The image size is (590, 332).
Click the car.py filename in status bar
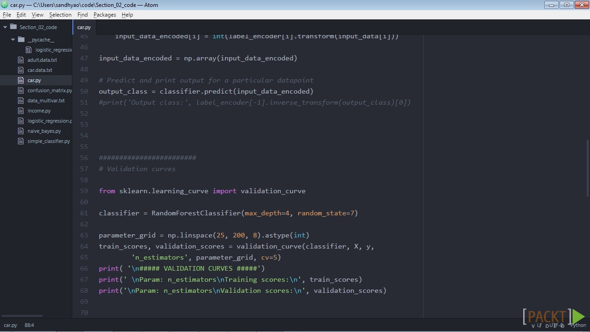click(10, 325)
